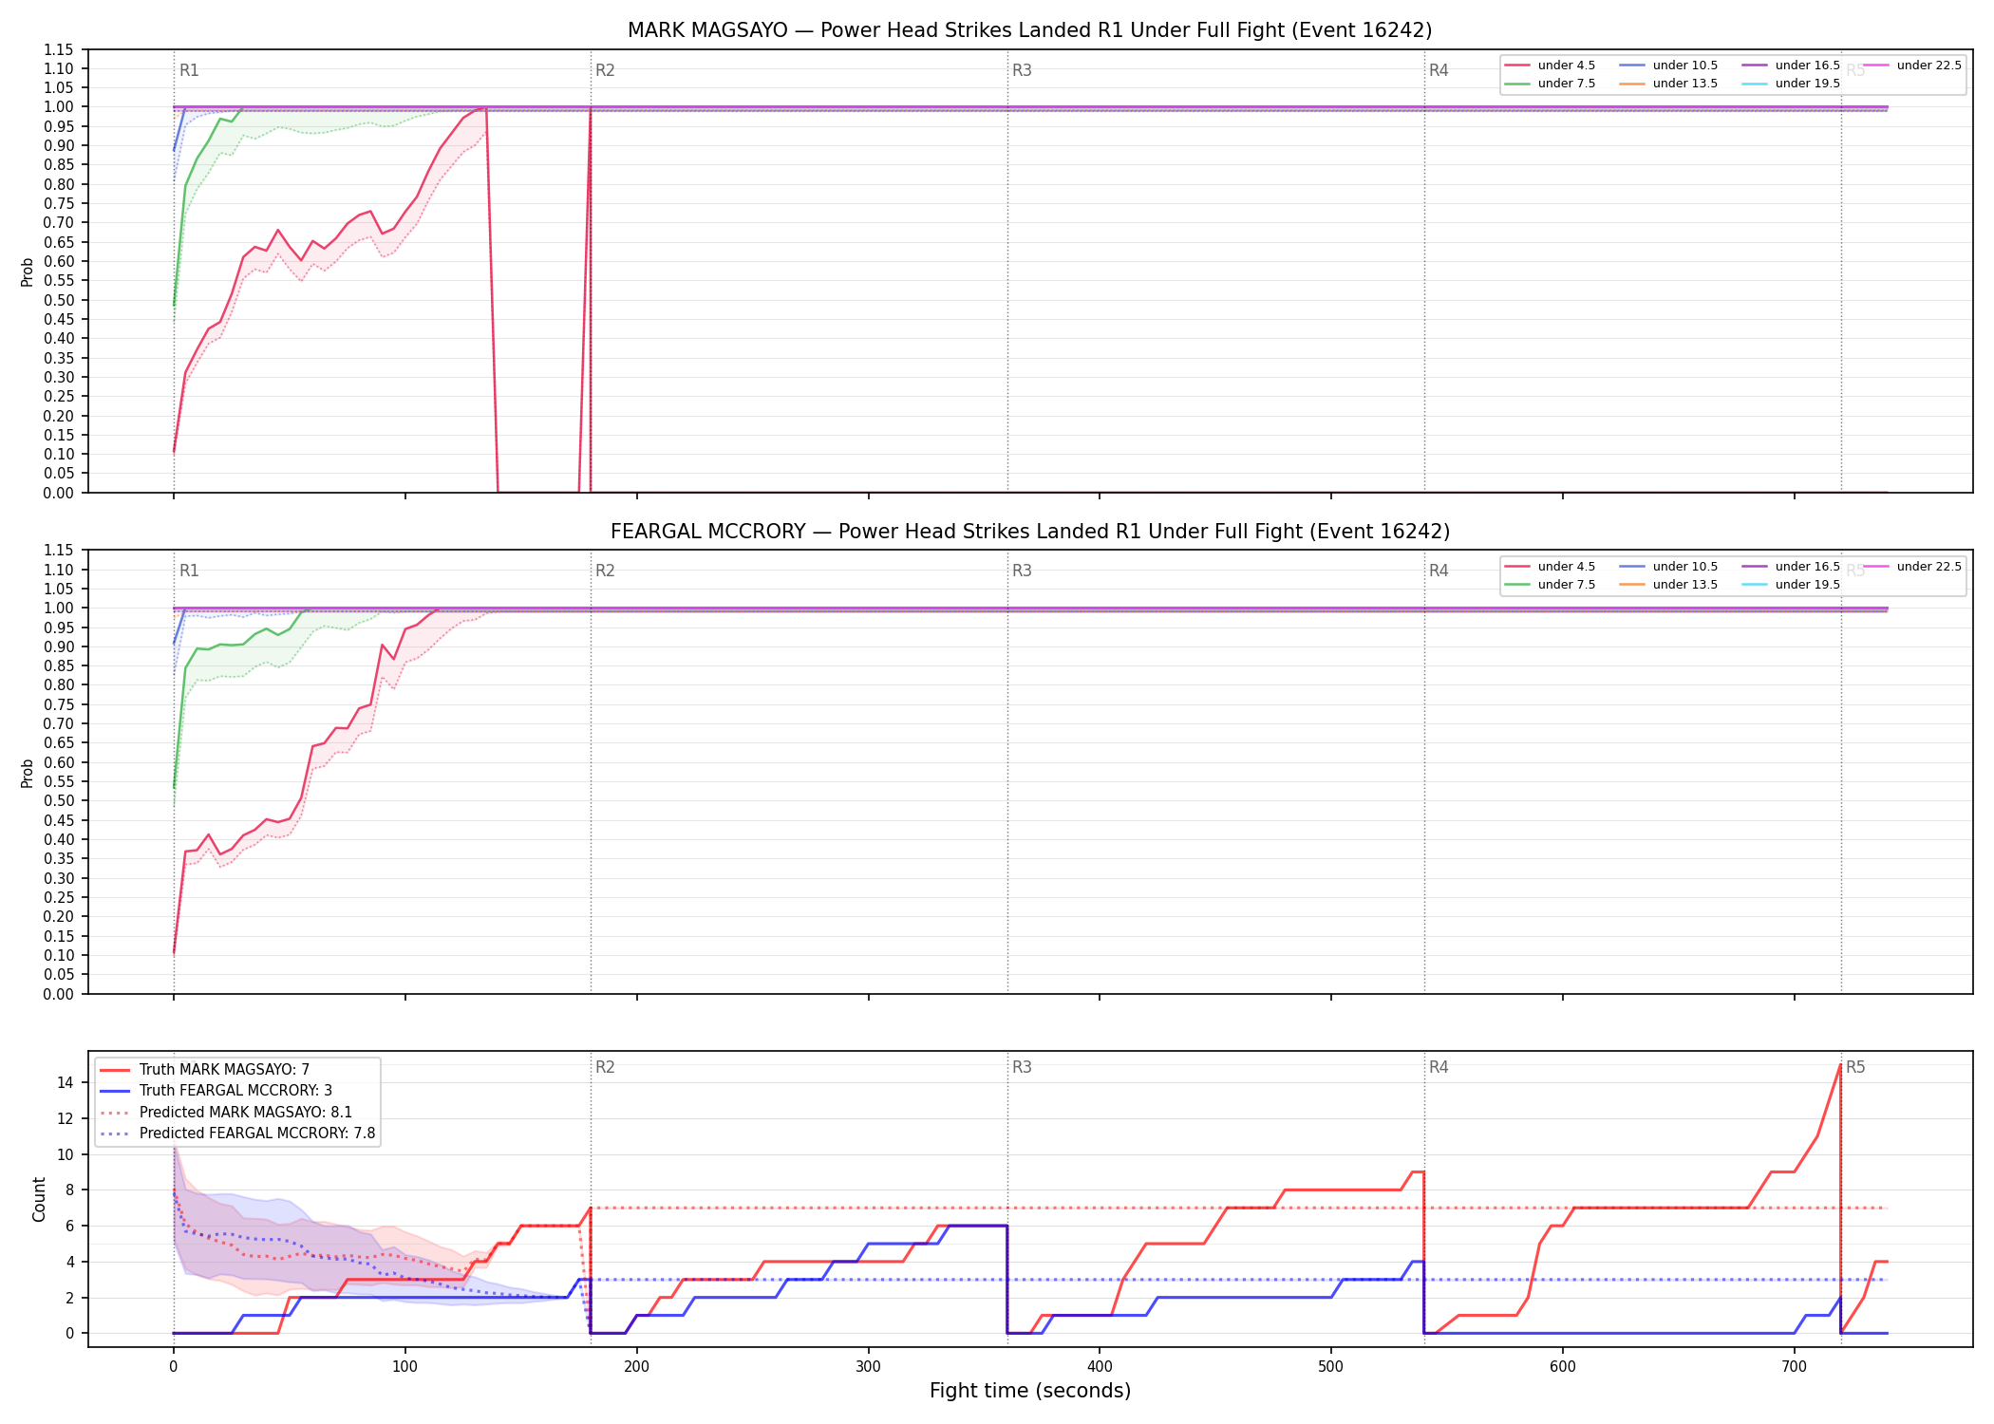Click the 400 tick label on the x-axis
The height and width of the screenshot is (1424, 1994).
[1100, 1367]
